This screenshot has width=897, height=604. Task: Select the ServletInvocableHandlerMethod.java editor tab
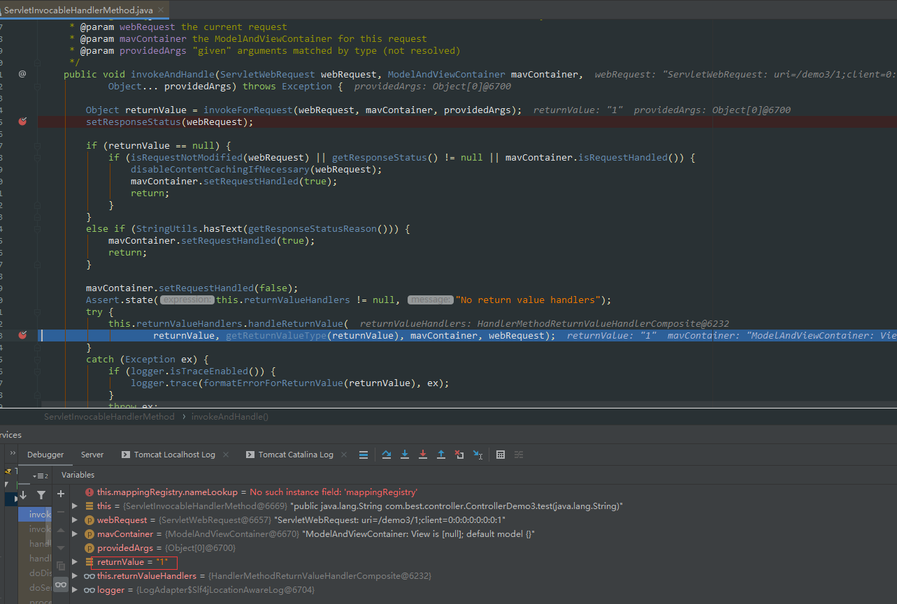click(77, 9)
